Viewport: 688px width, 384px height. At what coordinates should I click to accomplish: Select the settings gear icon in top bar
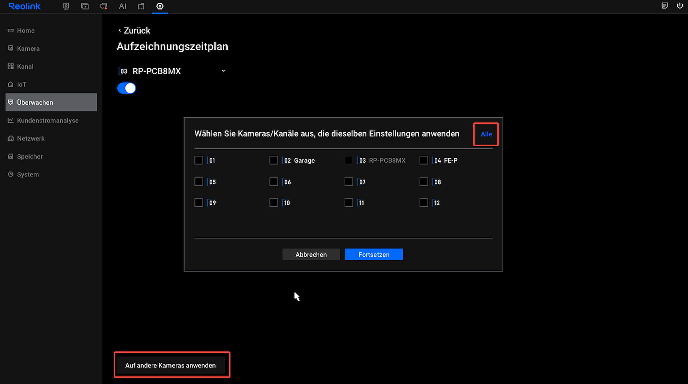pos(160,6)
